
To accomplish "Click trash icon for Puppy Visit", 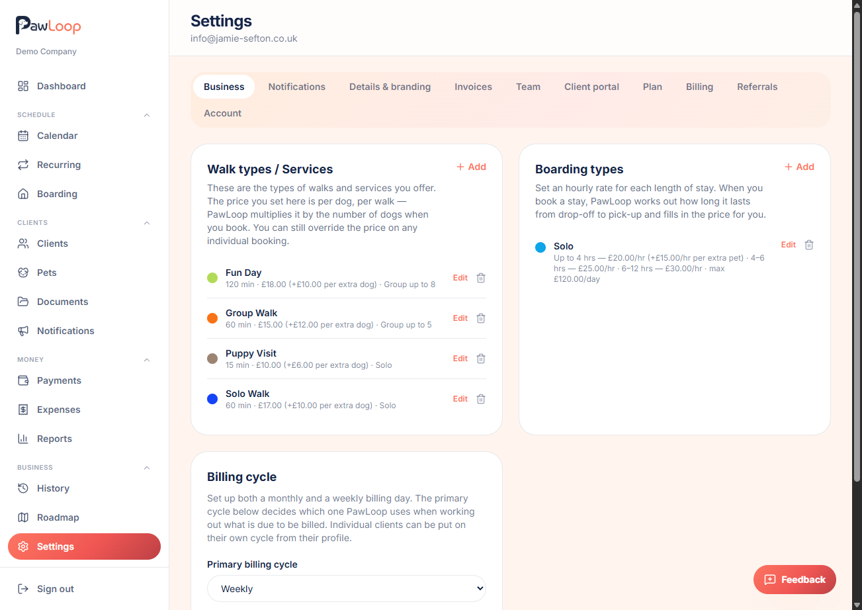I will (481, 359).
